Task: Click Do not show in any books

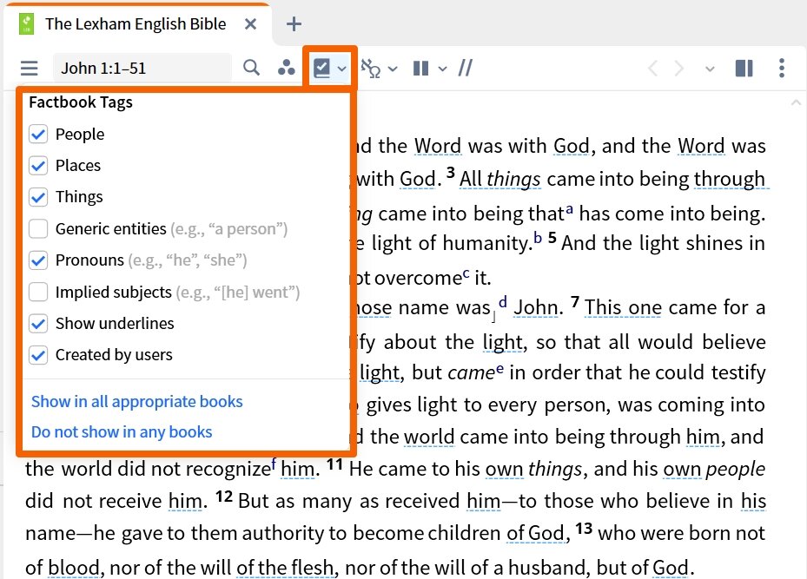Action: (x=122, y=432)
